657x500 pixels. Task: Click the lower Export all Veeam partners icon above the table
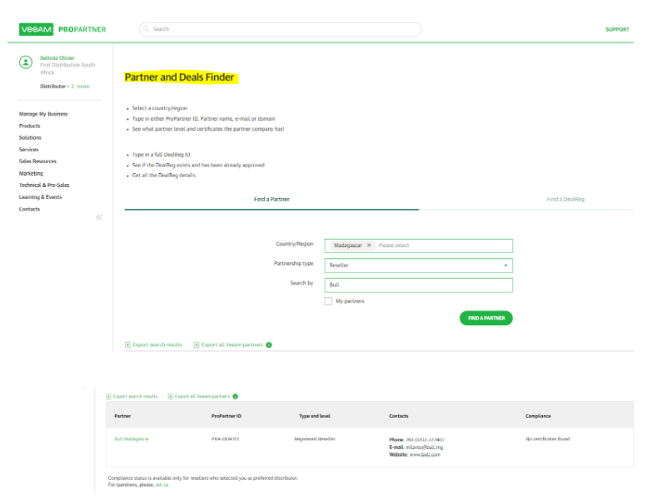171,396
